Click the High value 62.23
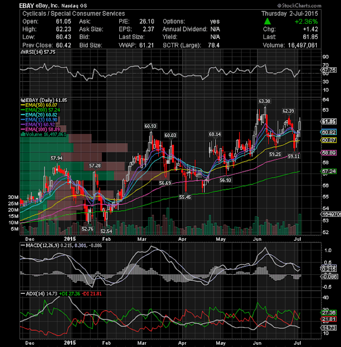Viewport: 341px width, 347px height. (63, 29)
